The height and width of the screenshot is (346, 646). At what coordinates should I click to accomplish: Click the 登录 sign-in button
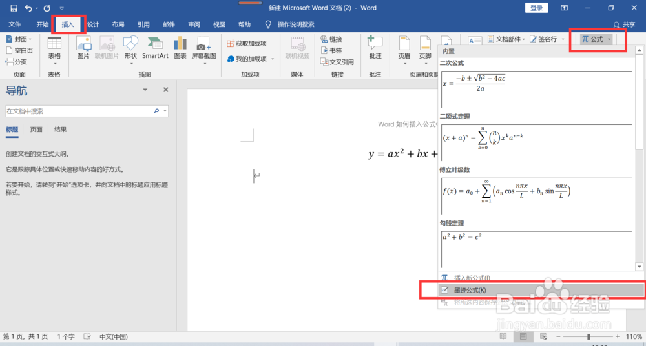536,8
